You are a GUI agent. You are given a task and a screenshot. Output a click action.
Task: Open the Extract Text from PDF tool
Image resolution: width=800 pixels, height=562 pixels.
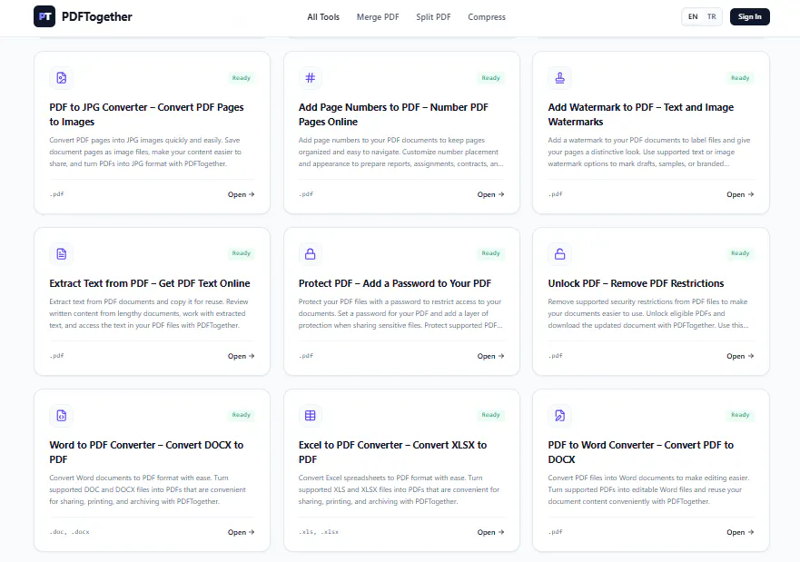pyautogui.click(x=241, y=356)
